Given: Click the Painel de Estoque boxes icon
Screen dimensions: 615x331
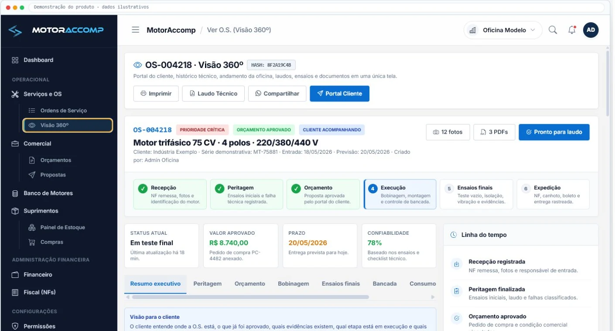Looking at the screenshot, I should [32, 227].
